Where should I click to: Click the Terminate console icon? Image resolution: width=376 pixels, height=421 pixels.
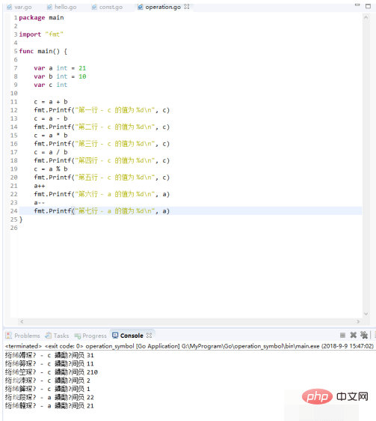pos(342,335)
